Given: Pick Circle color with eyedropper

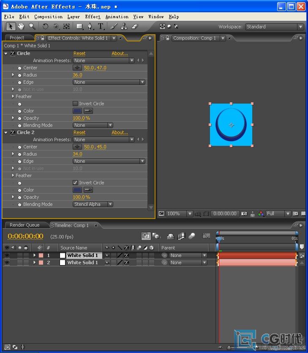Looking at the screenshot, I should (88, 110).
